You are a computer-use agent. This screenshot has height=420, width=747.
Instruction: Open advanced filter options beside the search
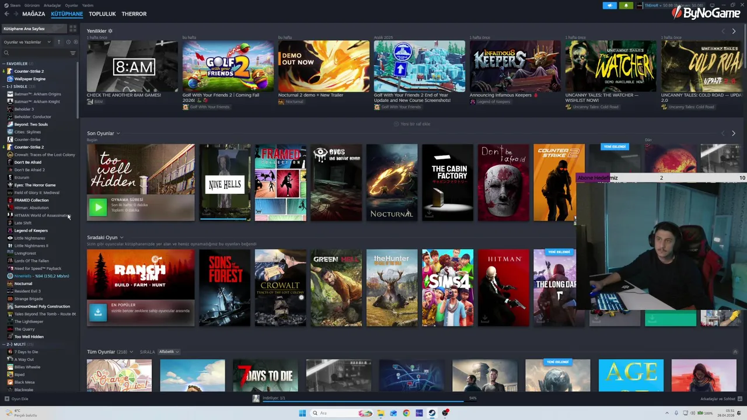point(73,53)
